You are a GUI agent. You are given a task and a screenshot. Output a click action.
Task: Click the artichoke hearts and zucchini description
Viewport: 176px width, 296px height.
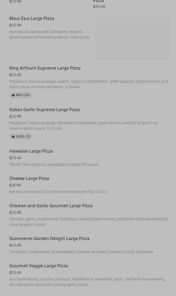pyautogui.click(x=87, y=282)
